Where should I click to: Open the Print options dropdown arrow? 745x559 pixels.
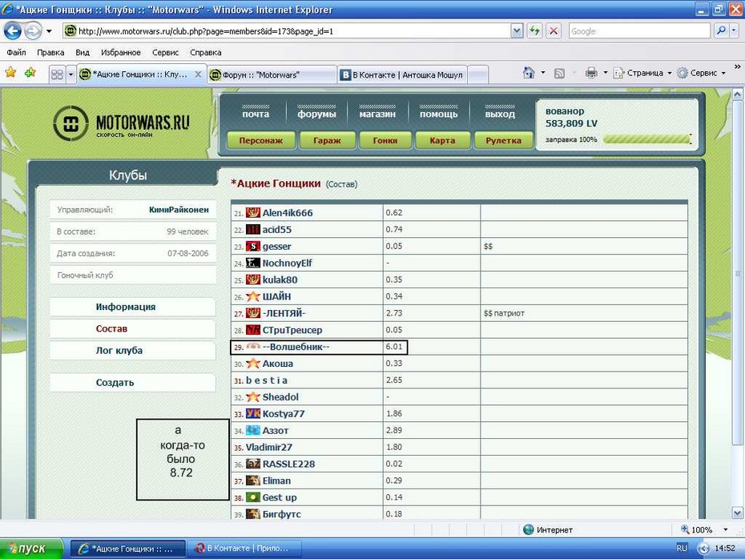pyautogui.click(x=606, y=73)
